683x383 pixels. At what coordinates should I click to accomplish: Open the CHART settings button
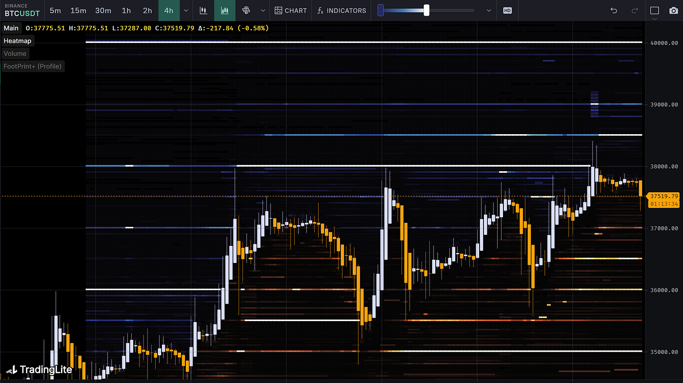pos(291,10)
